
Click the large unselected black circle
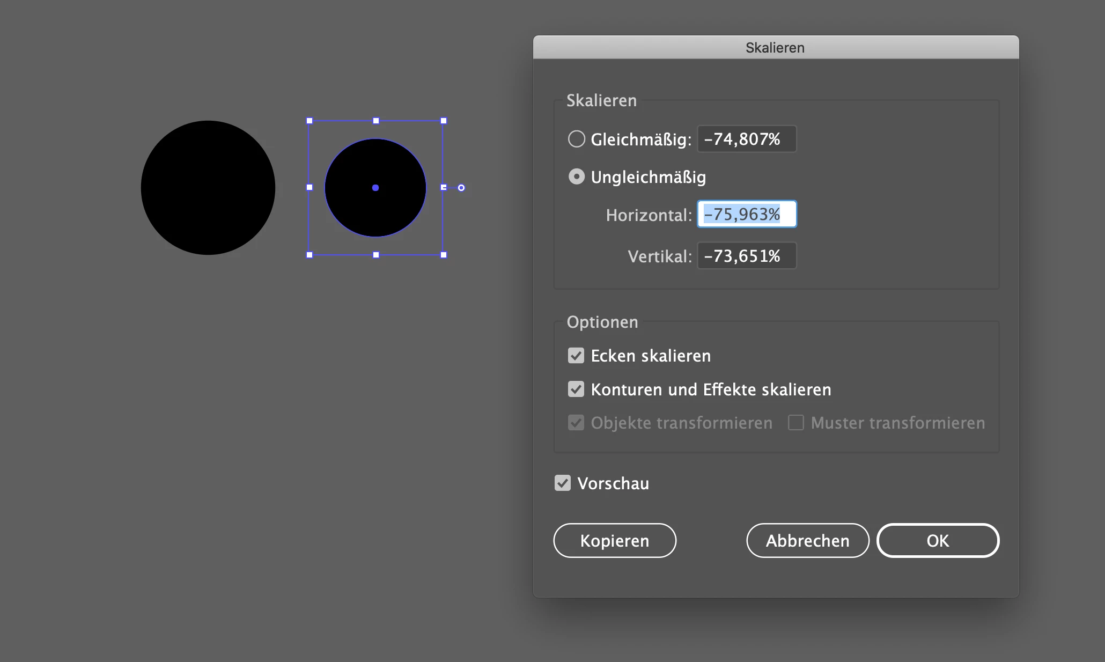[208, 188]
